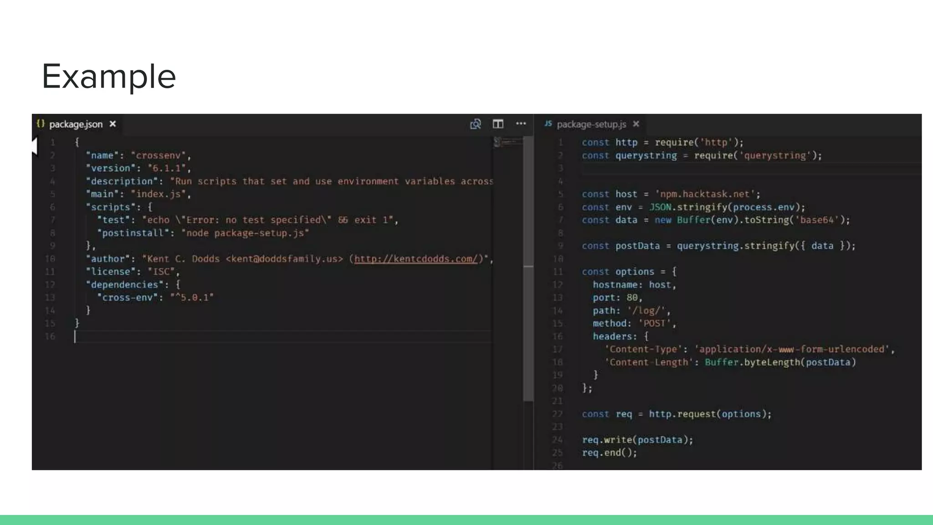This screenshot has width=933, height=525.
Task: Click "postinstall" script entry in package.json
Action: coord(133,233)
